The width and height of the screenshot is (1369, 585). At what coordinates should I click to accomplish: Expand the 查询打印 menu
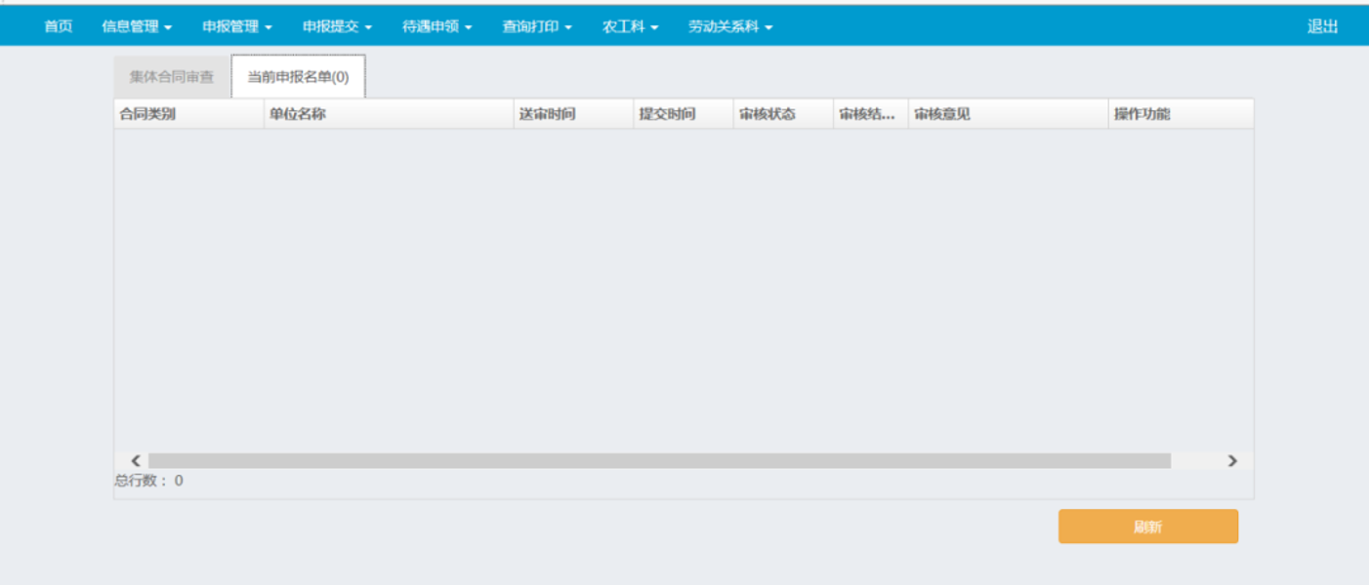pyautogui.click(x=537, y=27)
